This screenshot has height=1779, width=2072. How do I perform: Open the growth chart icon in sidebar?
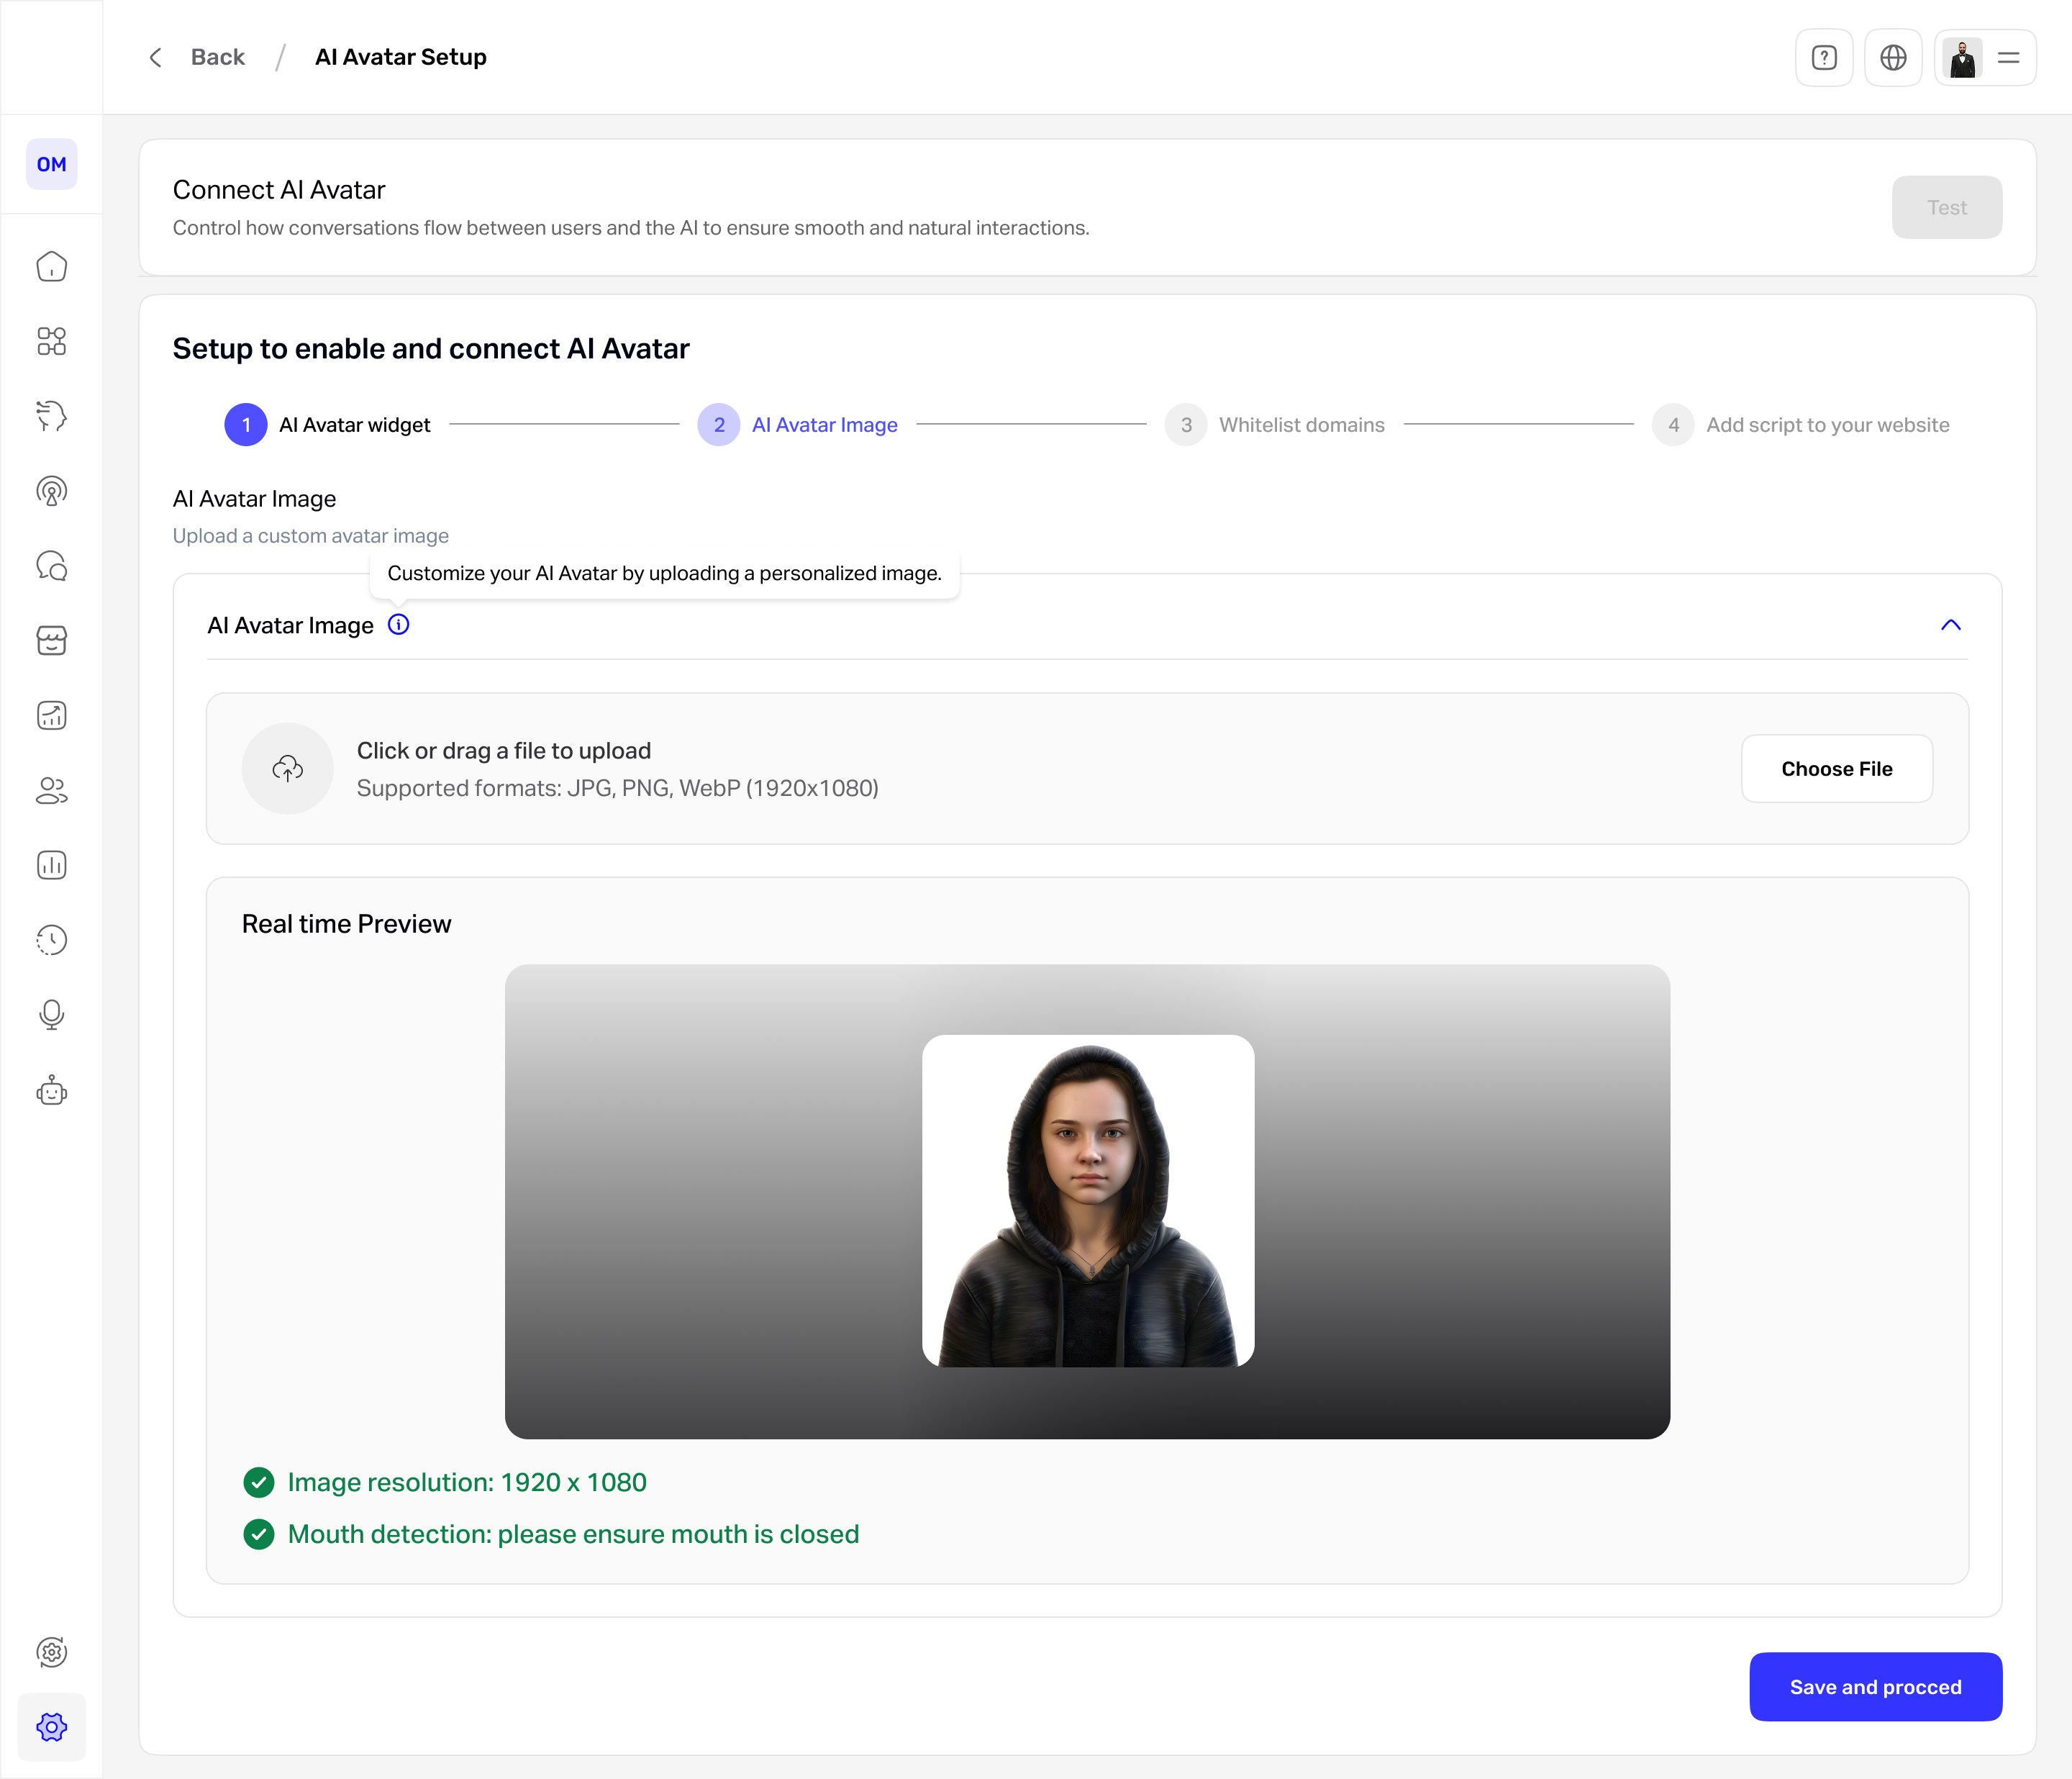click(x=52, y=715)
